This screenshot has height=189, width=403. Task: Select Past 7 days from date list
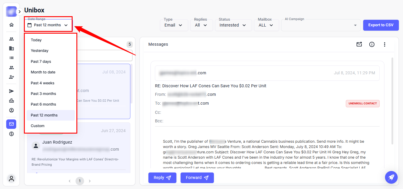(x=41, y=62)
